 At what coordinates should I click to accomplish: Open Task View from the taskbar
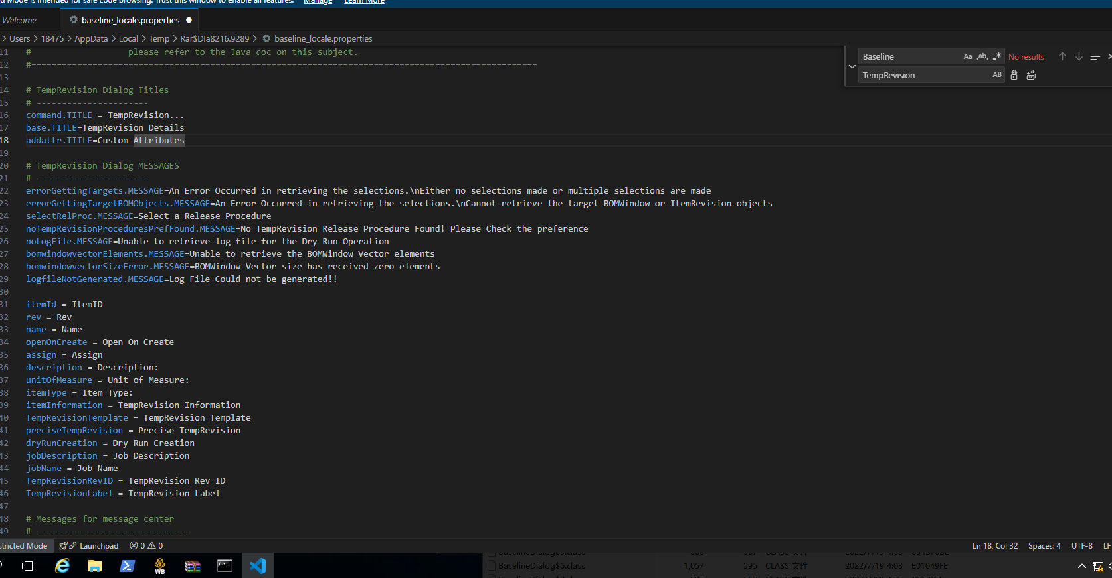coord(29,566)
